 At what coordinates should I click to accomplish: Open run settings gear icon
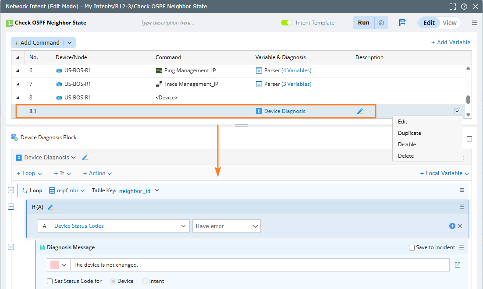381,23
